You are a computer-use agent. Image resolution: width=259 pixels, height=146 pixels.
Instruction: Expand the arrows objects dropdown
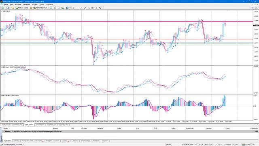(102, 8)
